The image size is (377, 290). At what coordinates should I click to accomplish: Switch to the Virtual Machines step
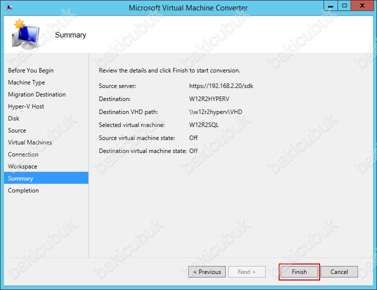[x=30, y=142]
